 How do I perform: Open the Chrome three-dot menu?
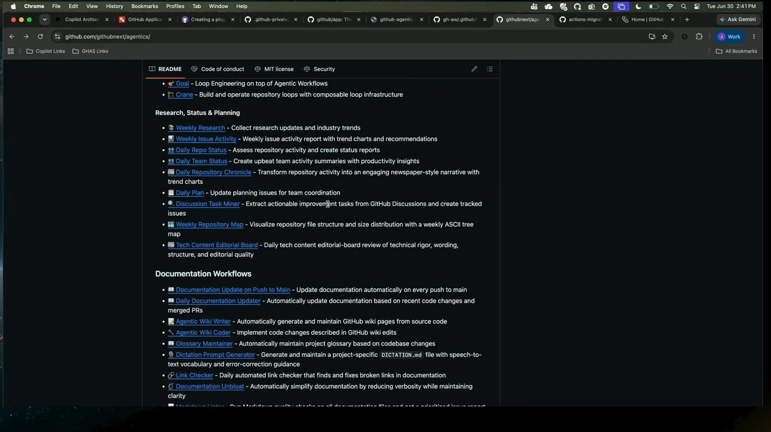pyautogui.click(x=754, y=36)
